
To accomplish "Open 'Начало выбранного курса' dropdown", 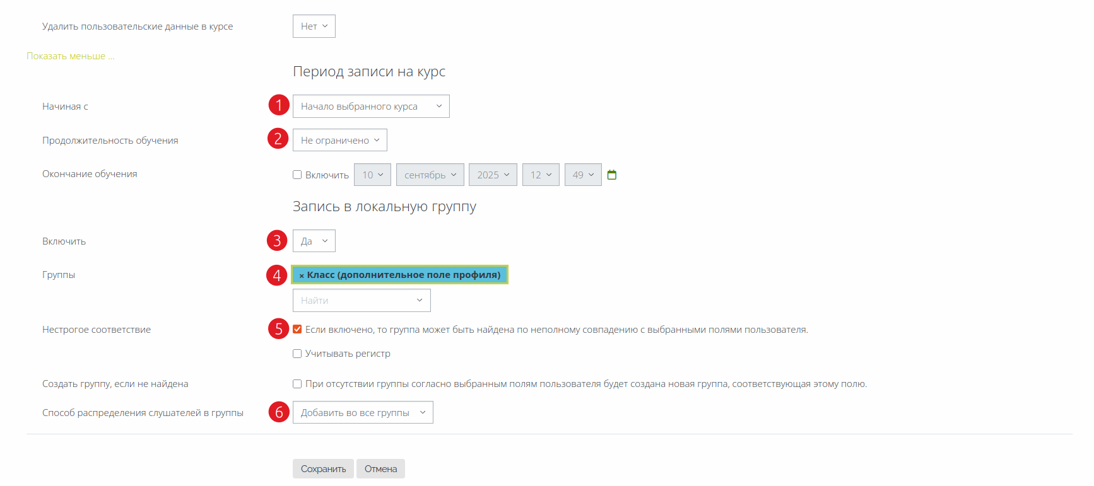I will [x=370, y=107].
